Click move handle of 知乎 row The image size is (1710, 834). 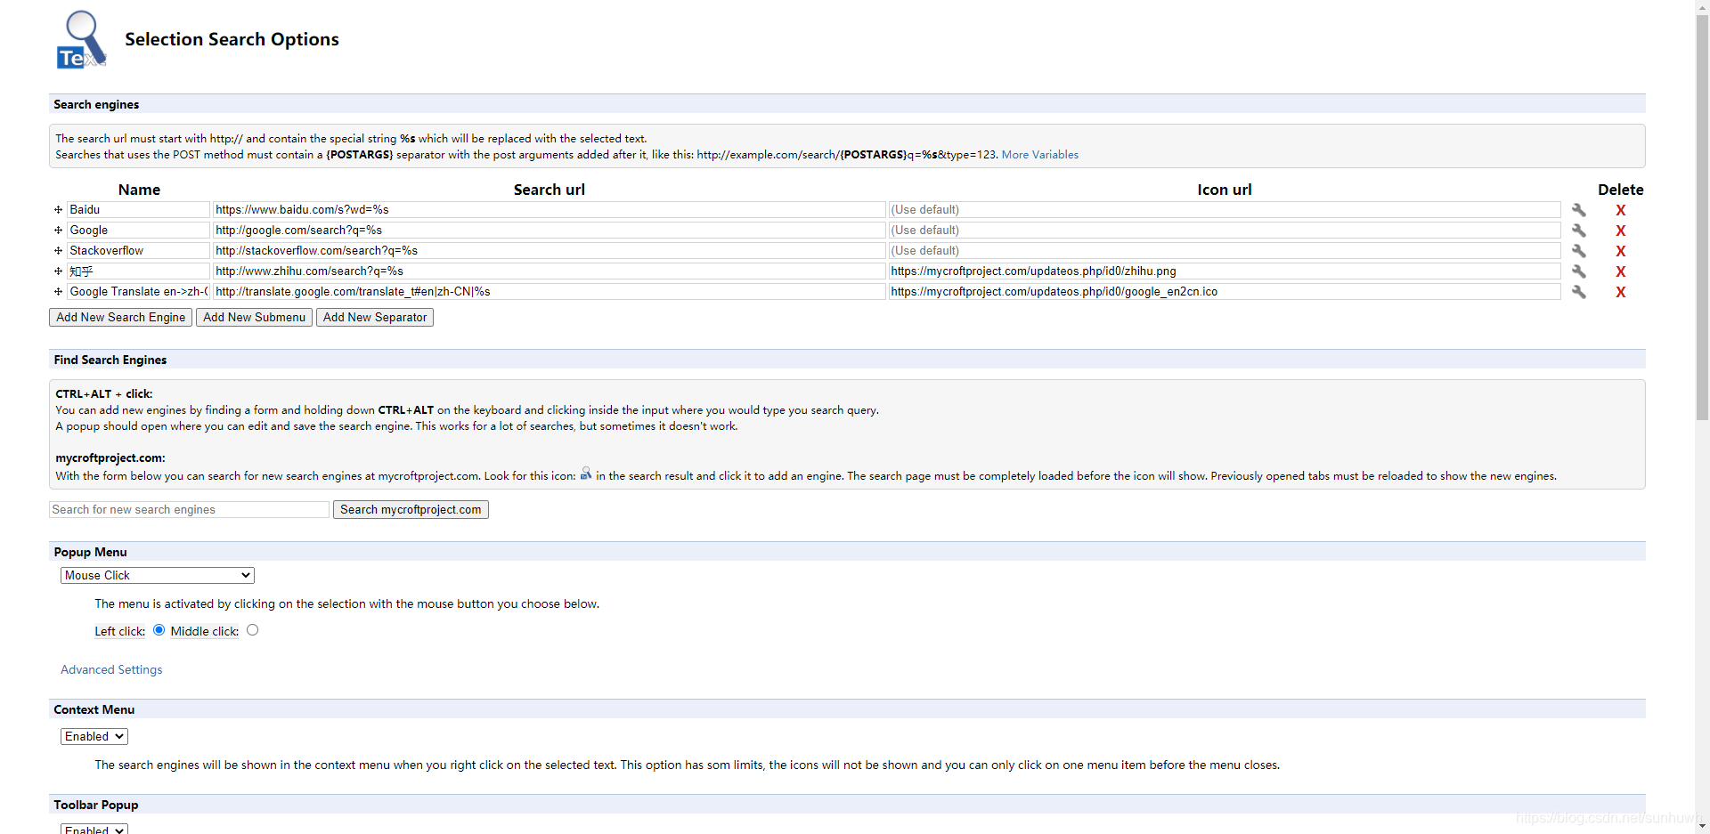58,271
